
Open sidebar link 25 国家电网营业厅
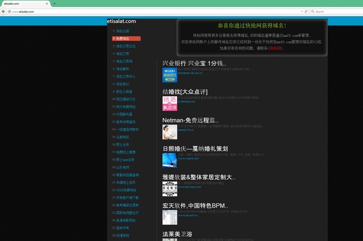127,213
